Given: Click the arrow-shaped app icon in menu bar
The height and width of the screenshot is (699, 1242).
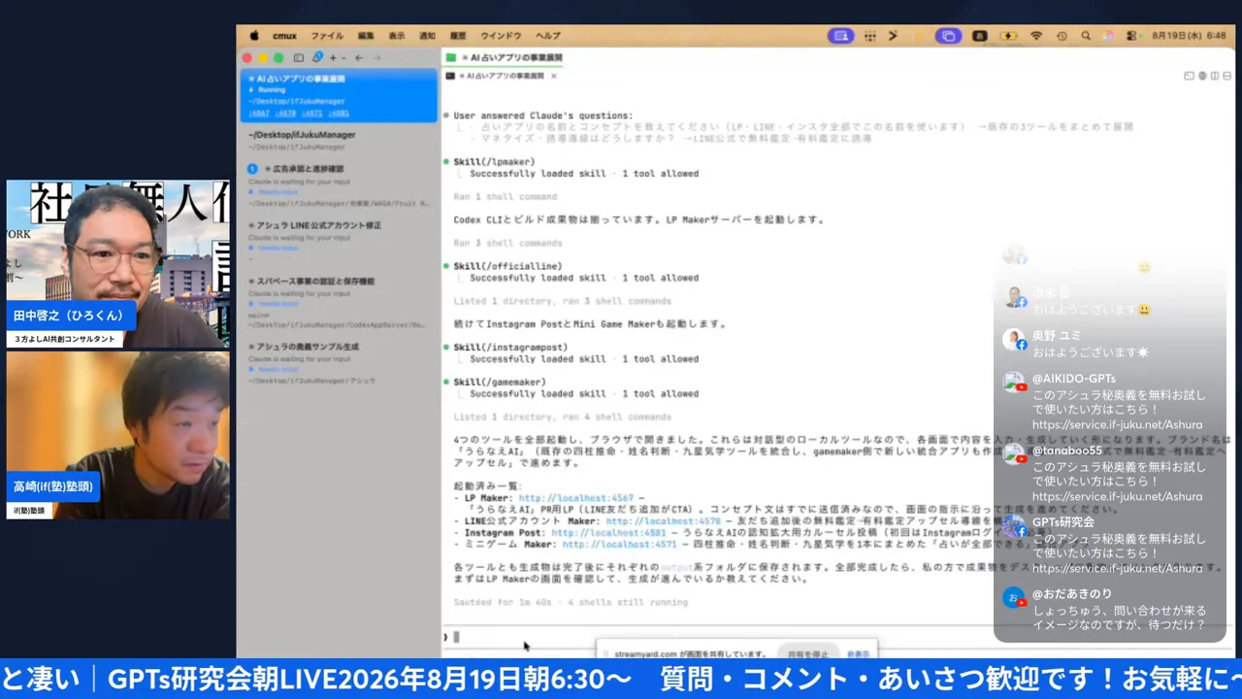Looking at the screenshot, I should pos(893,36).
